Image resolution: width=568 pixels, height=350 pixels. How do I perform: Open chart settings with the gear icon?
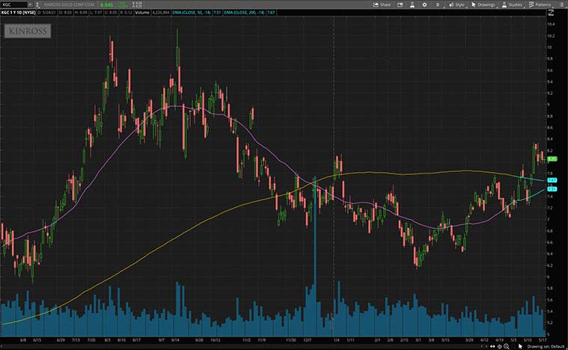click(x=424, y=4)
